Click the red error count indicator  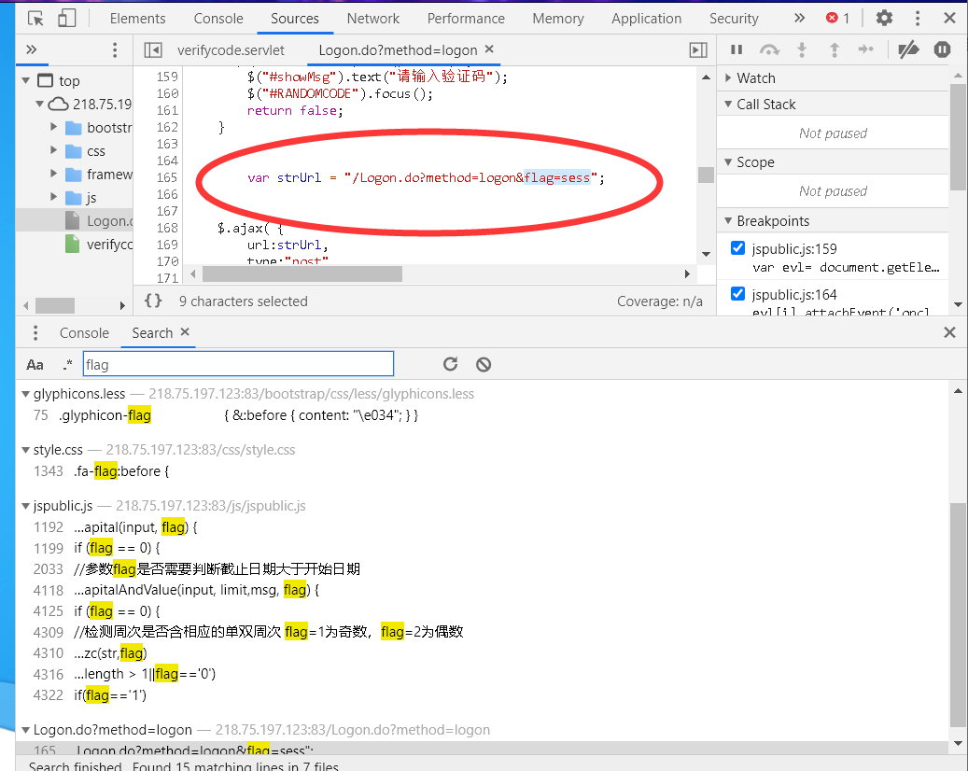coord(837,18)
